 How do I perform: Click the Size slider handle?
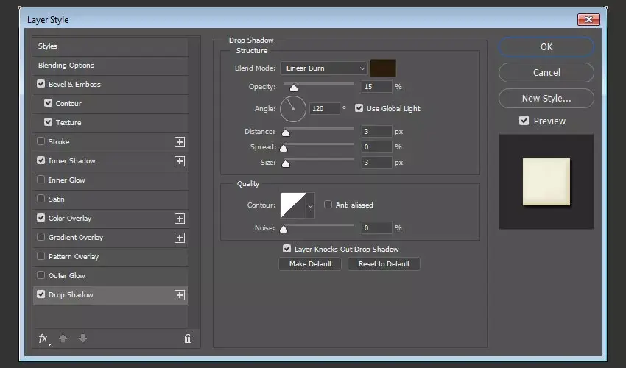tap(286, 163)
